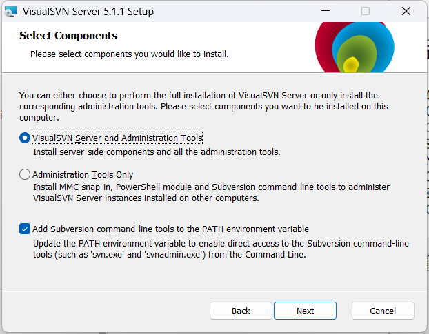Screen dimensions: 429x334
Task: Uncheck Add Subversion command-line tools to PATH
Action: (x=26, y=229)
